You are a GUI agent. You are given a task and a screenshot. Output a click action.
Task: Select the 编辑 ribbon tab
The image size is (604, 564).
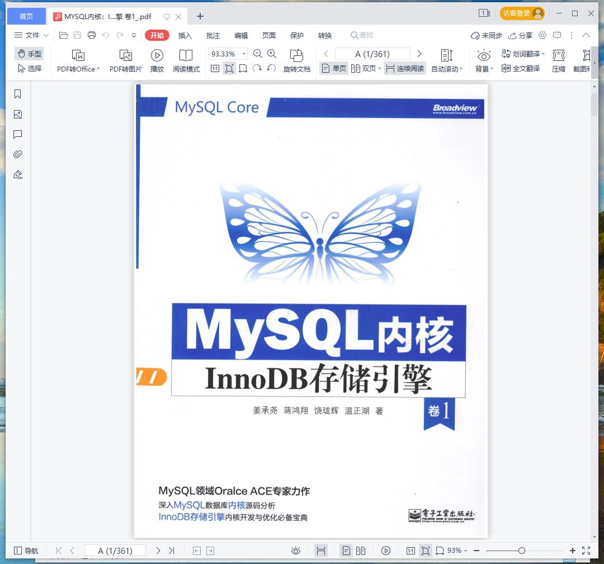(241, 35)
